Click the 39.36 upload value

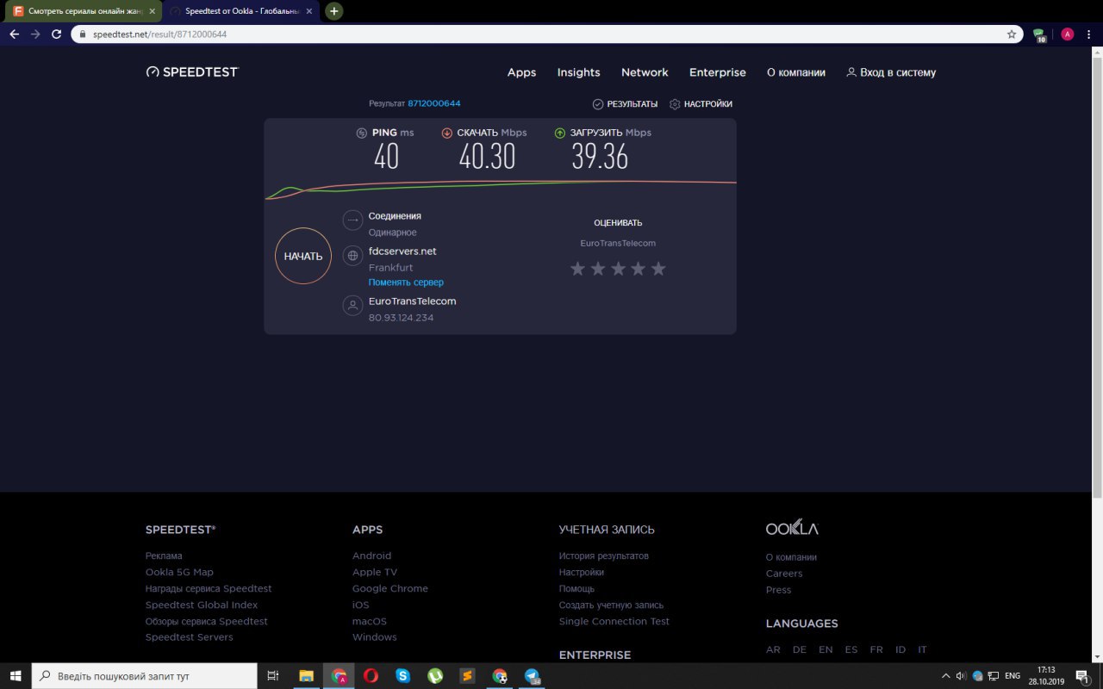[x=600, y=157]
